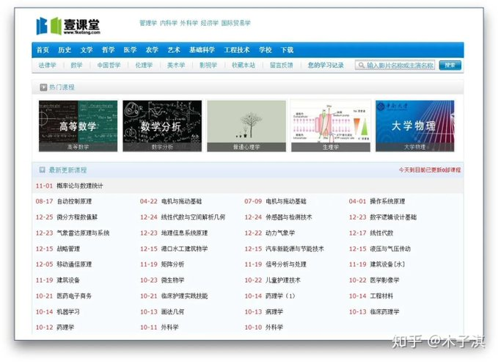Open the 艺术 navigation item
This screenshot has height=362, width=498.
[174, 50]
